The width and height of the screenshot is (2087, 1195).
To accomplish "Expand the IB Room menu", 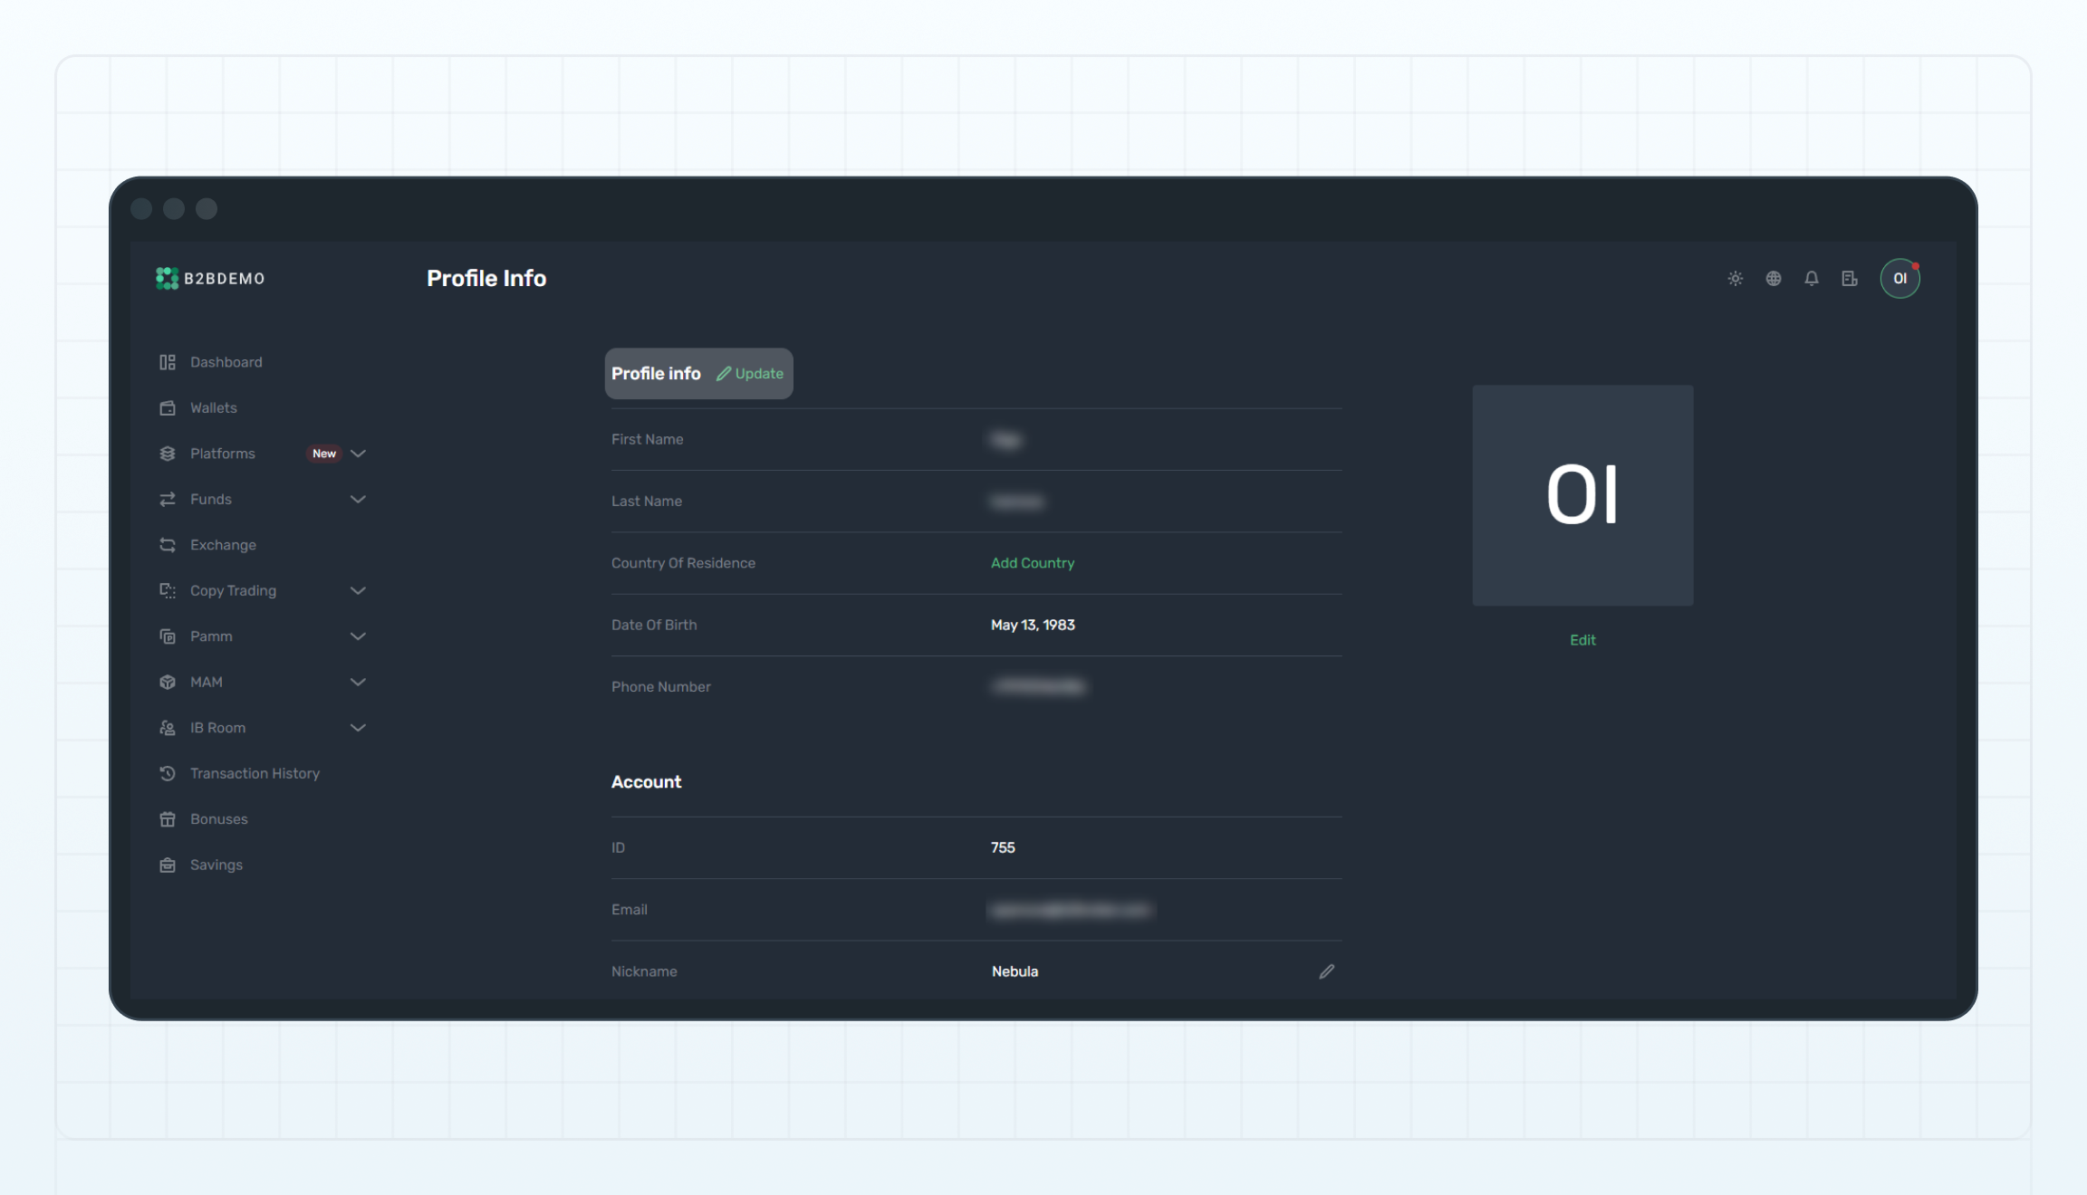I will pyautogui.click(x=358, y=727).
